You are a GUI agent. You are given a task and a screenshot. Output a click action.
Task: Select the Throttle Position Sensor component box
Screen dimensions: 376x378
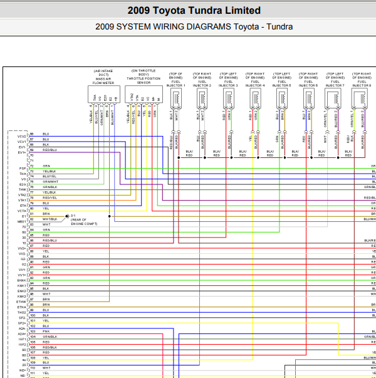[x=144, y=94]
